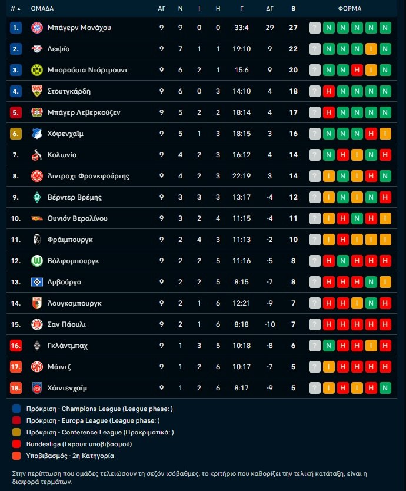
Task: Click Bayern's upcoming match '?' form badge
Action: coord(315,28)
